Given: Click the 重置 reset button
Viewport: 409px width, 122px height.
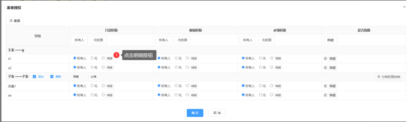Looking at the screenshot, I should pyautogui.click(x=15, y=21).
